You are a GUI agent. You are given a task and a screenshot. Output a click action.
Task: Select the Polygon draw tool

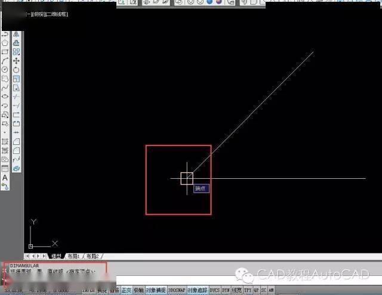click(x=5, y=43)
